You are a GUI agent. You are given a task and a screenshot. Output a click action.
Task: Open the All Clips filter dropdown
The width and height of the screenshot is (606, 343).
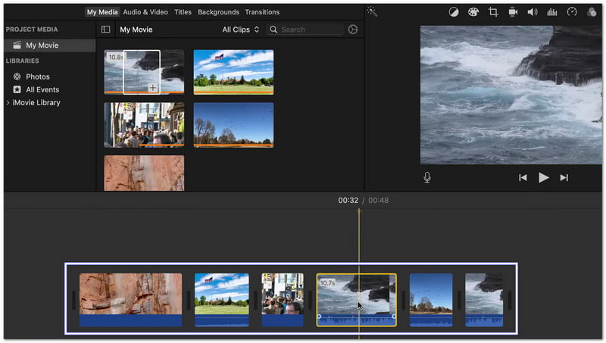click(240, 30)
